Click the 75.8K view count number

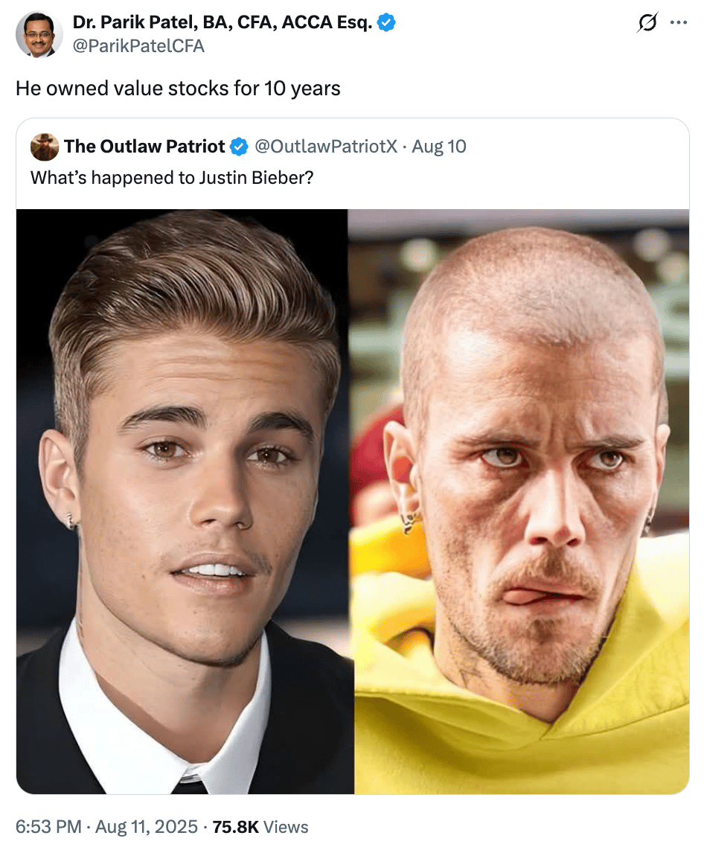tap(236, 827)
